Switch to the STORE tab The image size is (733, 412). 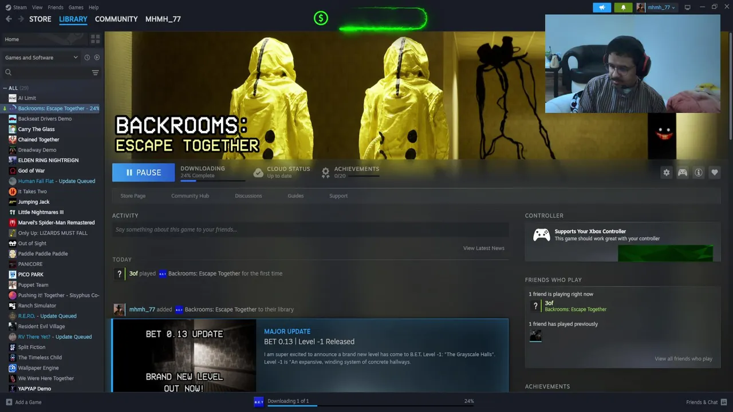(40, 19)
